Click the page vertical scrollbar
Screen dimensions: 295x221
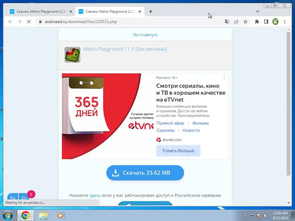coord(288,104)
